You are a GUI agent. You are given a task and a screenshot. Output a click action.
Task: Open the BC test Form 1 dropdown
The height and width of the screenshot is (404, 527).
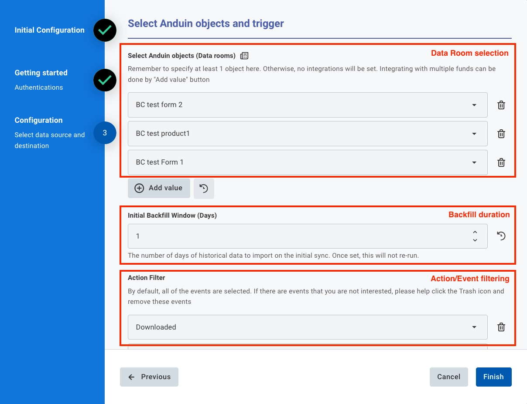(x=308, y=162)
